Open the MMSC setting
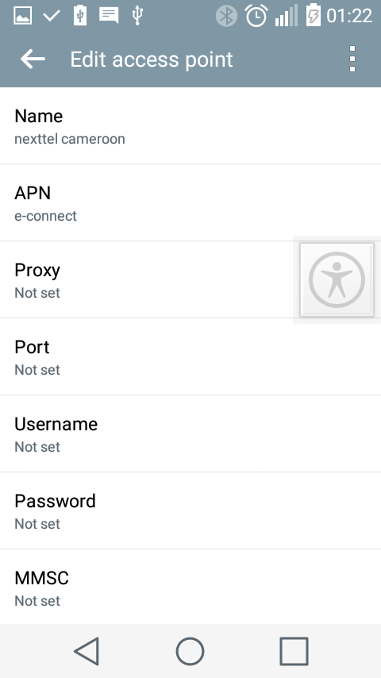The width and height of the screenshot is (381, 678). click(190, 587)
